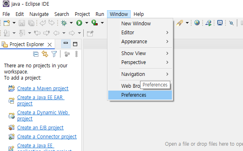Open the Project Explorer View Menu dots
243x151 pixels.
(x=76, y=54)
